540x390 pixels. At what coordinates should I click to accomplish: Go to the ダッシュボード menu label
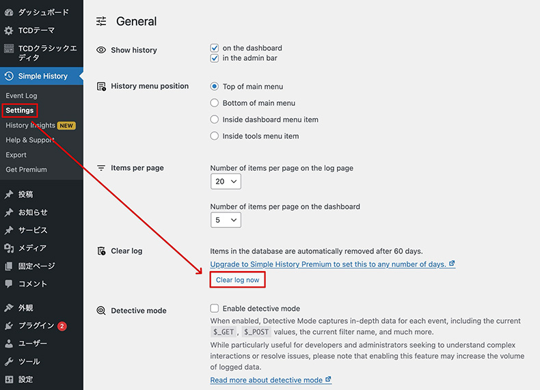pos(43,12)
